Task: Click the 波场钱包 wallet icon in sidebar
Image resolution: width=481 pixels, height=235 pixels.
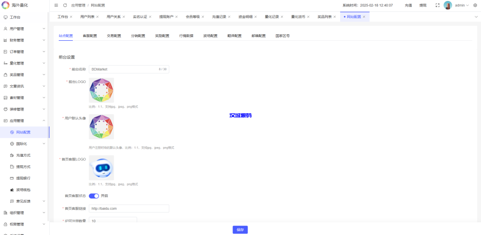Action: tap(12, 190)
